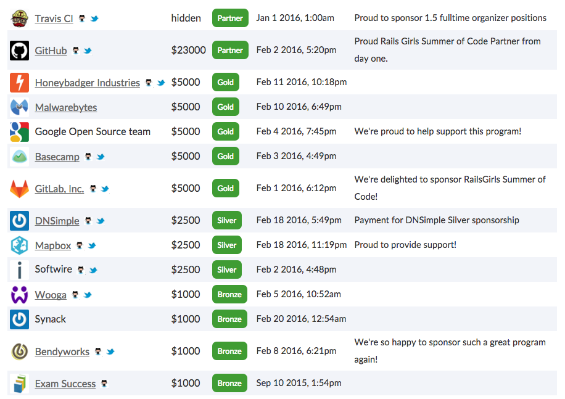Click Bendyworks' Twitter icon
The image size is (565, 399).
pyautogui.click(x=110, y=351)
